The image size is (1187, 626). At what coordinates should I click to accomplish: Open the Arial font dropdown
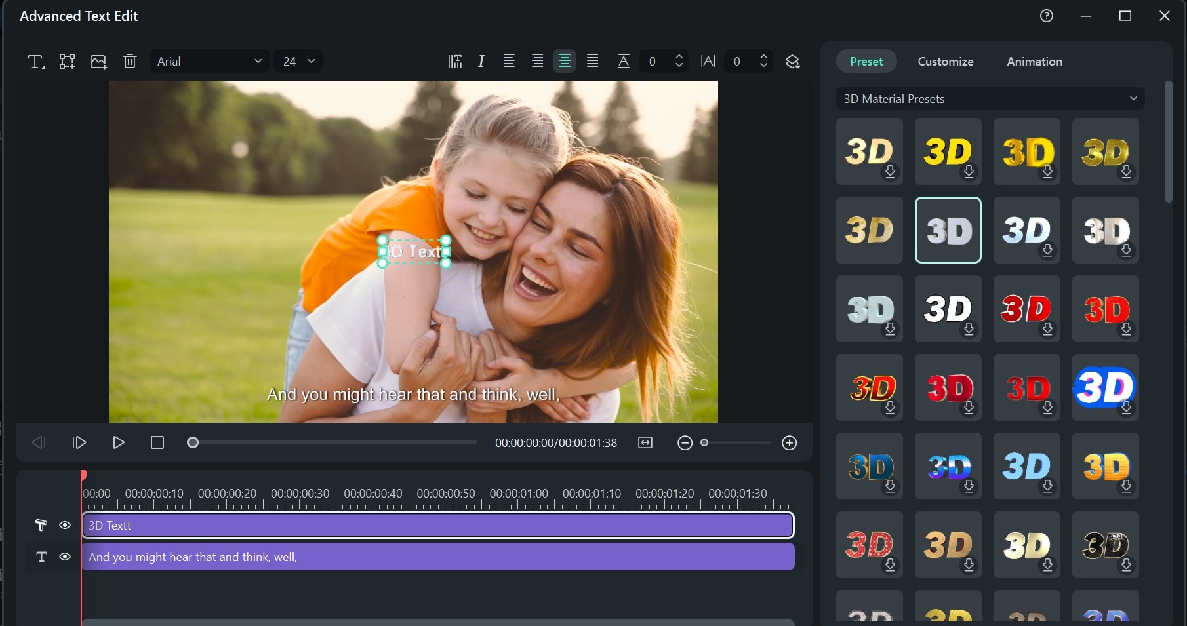pyautogui.click(x=209, y=61)
